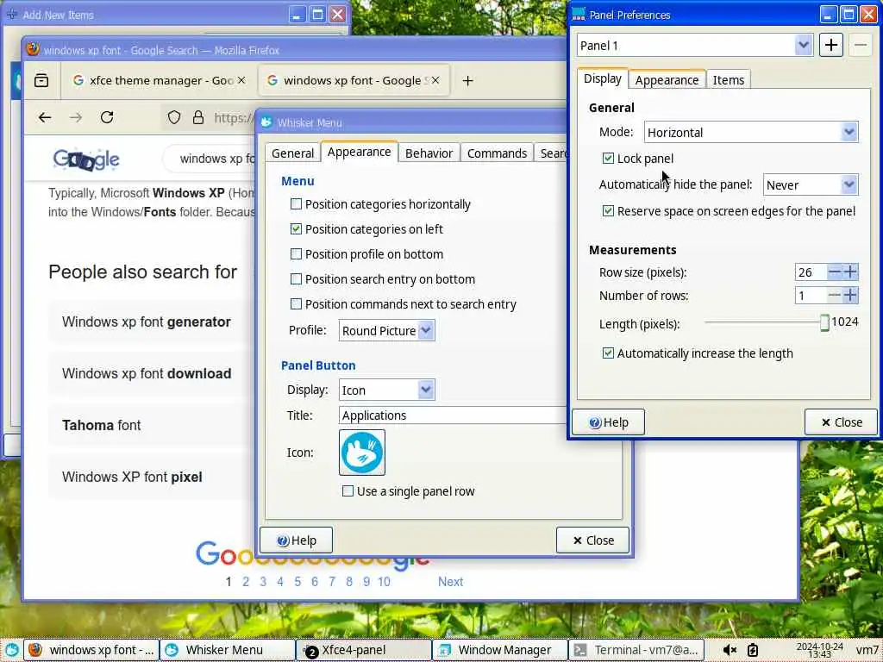883x662 pixels.
Task: Go to results page 2
Action: (246, 582)
